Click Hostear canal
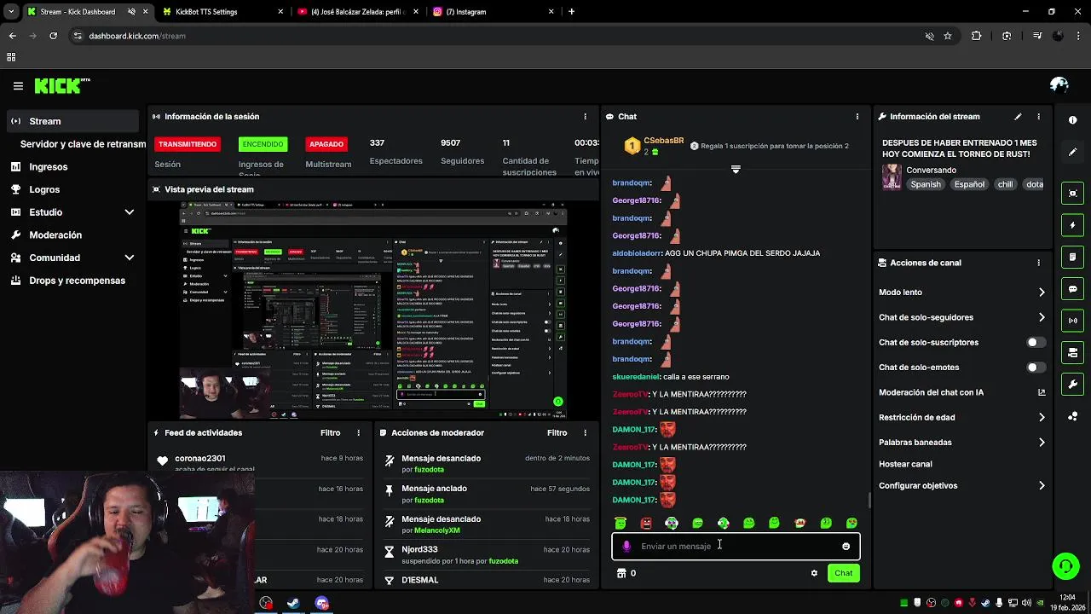Screen dimensions: 1091x614 coord(905,465)
